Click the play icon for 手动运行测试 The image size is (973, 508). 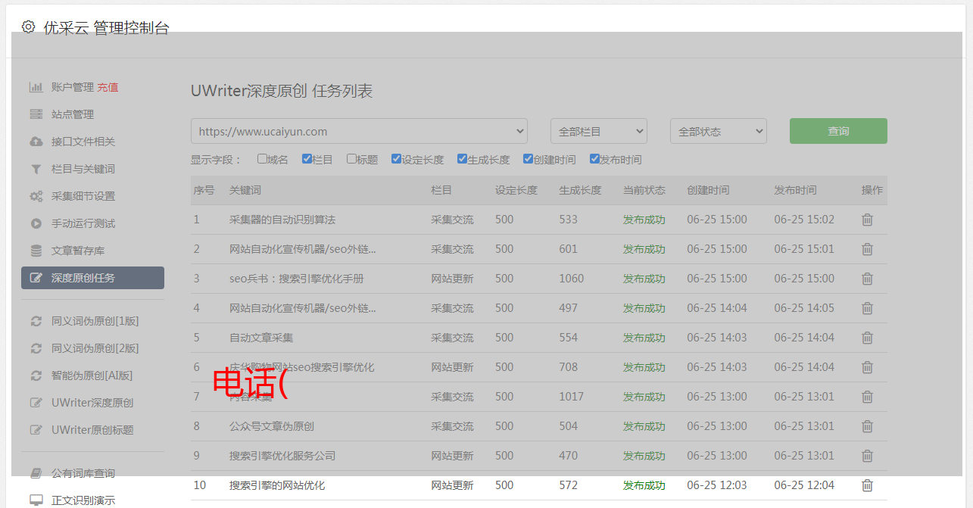point(36,223)
